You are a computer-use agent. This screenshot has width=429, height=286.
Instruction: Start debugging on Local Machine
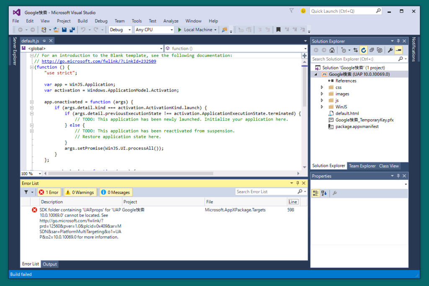(195, 30)
